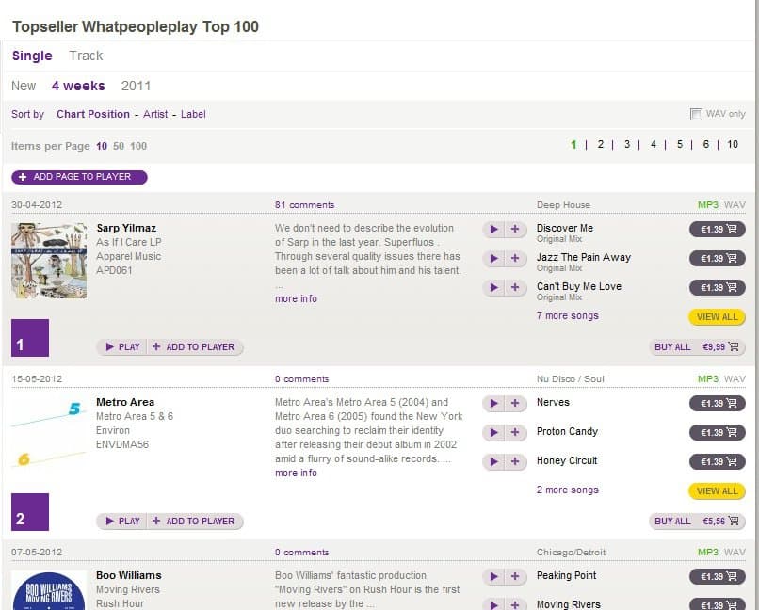
Task: Open Metro Area artist page
Action: (125, 402)
